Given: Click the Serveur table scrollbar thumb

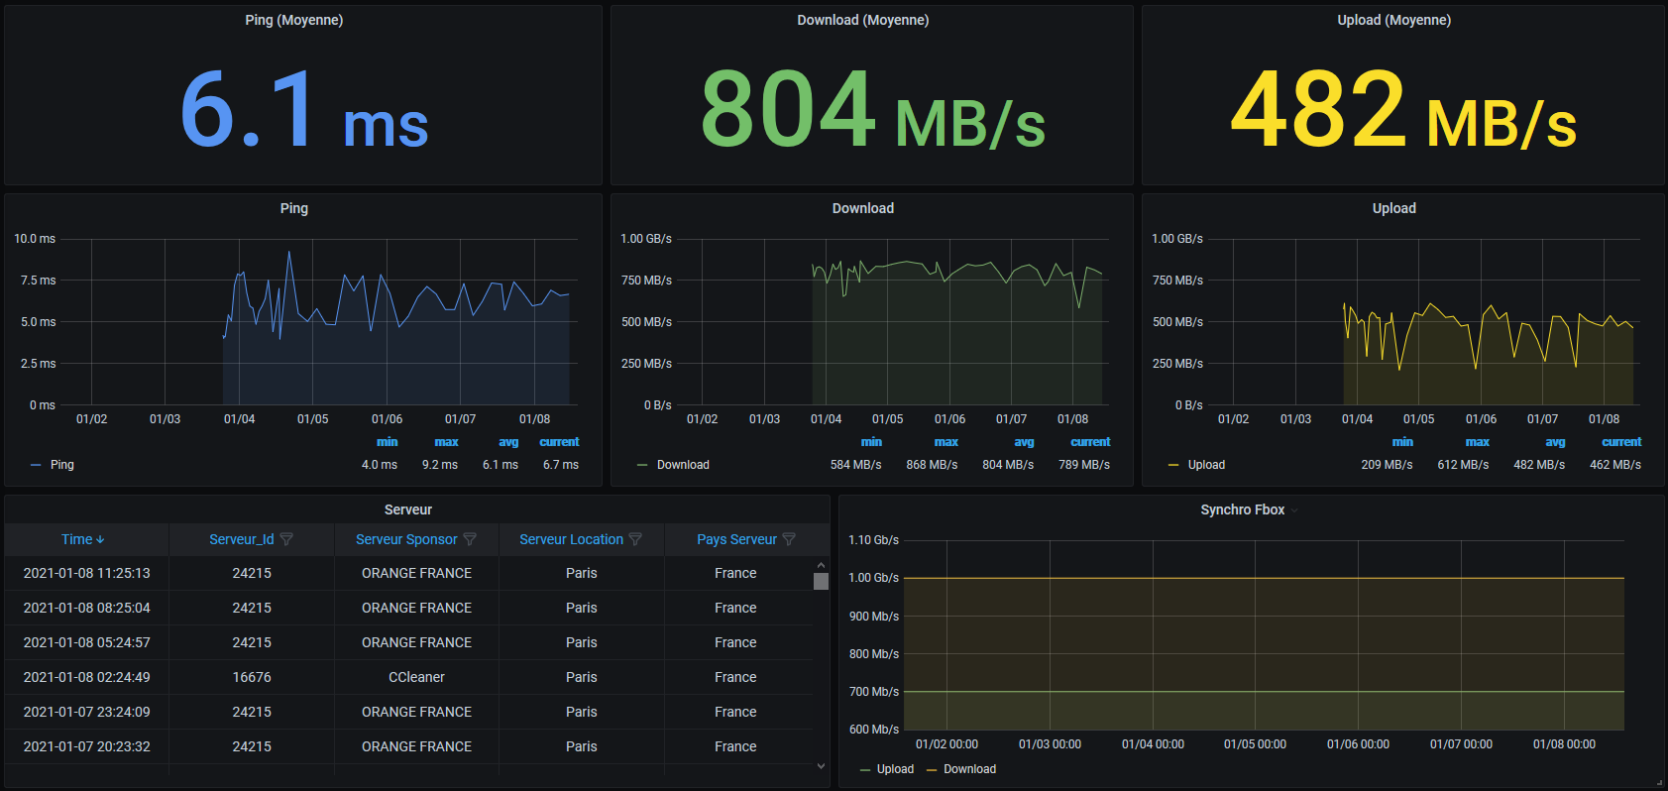Looking at the screenshot, I should click(821, 581).
